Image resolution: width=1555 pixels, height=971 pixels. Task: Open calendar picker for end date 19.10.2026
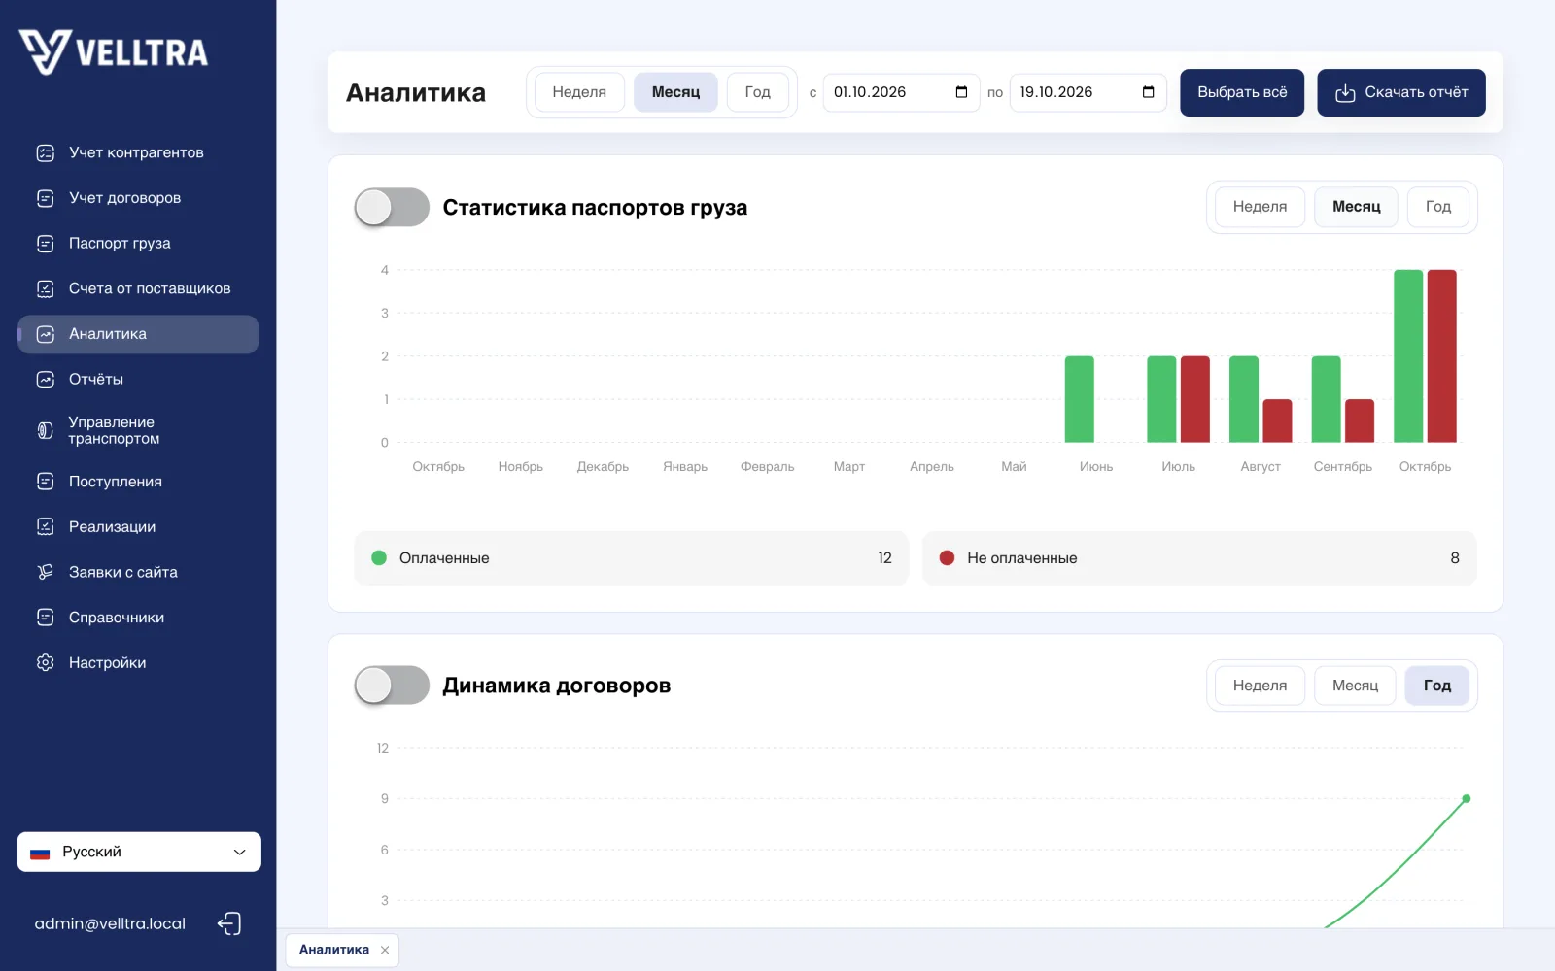1148,92
